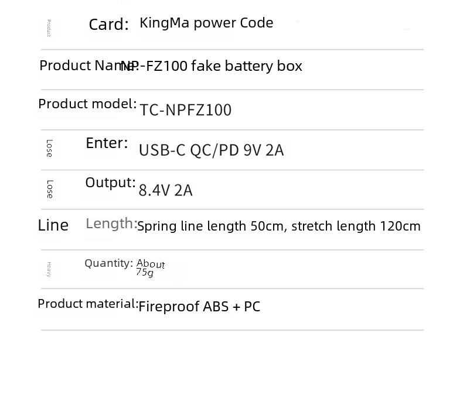Click the Quantity: label

tap(108, 263)
